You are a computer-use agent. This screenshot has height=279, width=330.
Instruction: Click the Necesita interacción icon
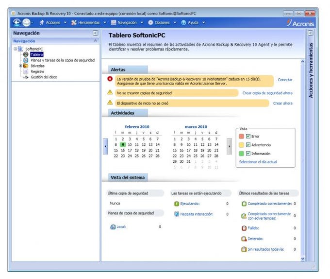(176, 214)
